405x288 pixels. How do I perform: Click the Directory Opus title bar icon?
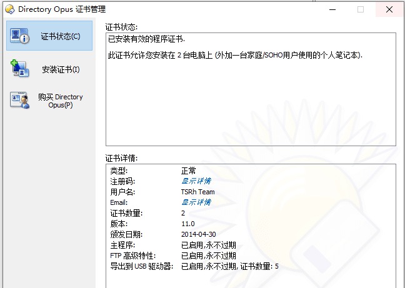point(10,9)
